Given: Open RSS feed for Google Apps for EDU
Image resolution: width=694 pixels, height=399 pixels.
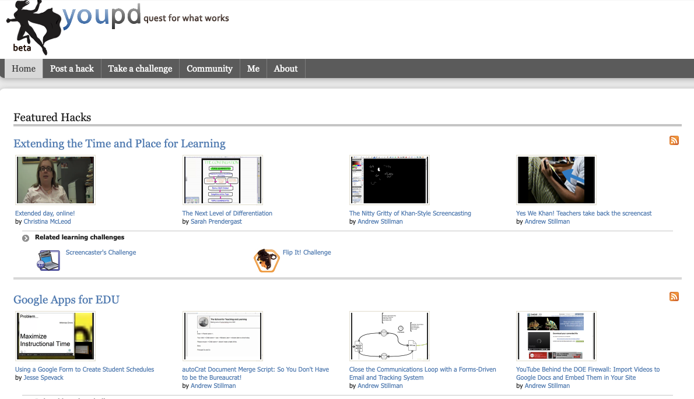Looking at the screenshot, I should [x=674, y=296].
